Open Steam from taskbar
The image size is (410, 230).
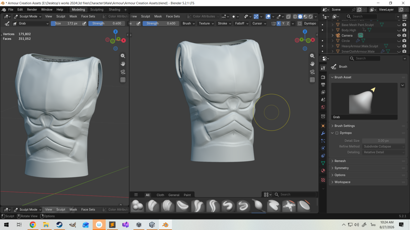[59, 225]
